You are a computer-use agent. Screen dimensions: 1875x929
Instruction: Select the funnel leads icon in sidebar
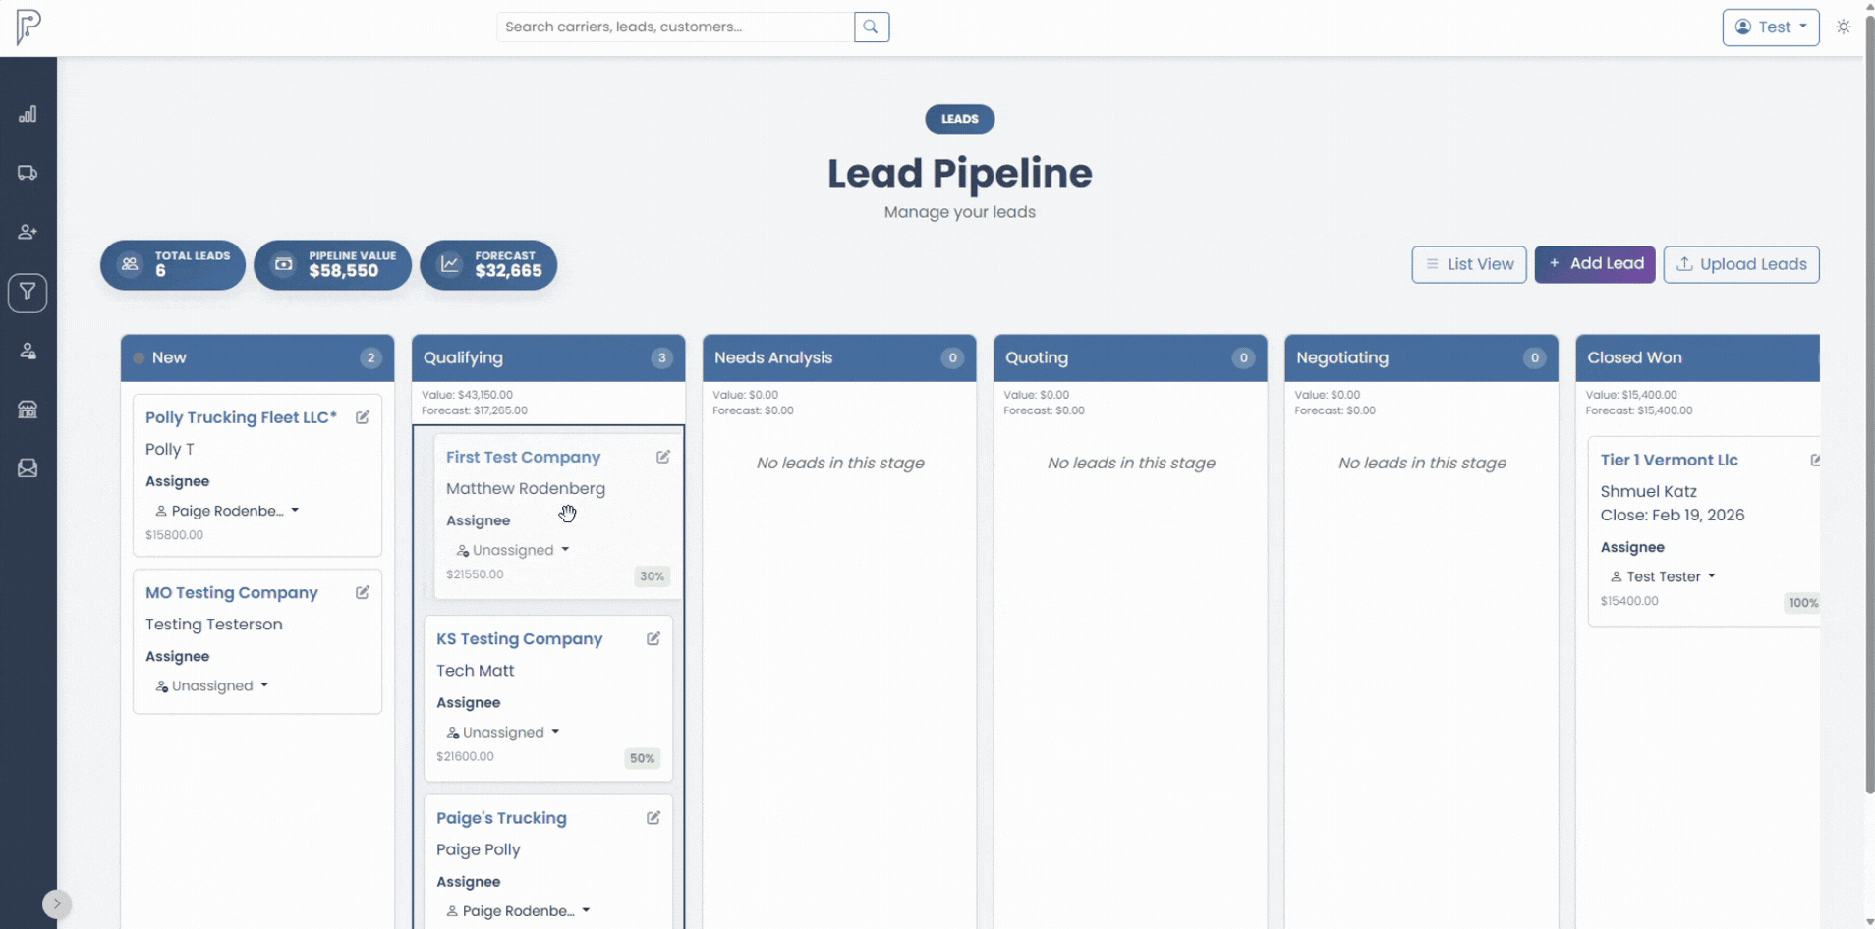[28, 292]
